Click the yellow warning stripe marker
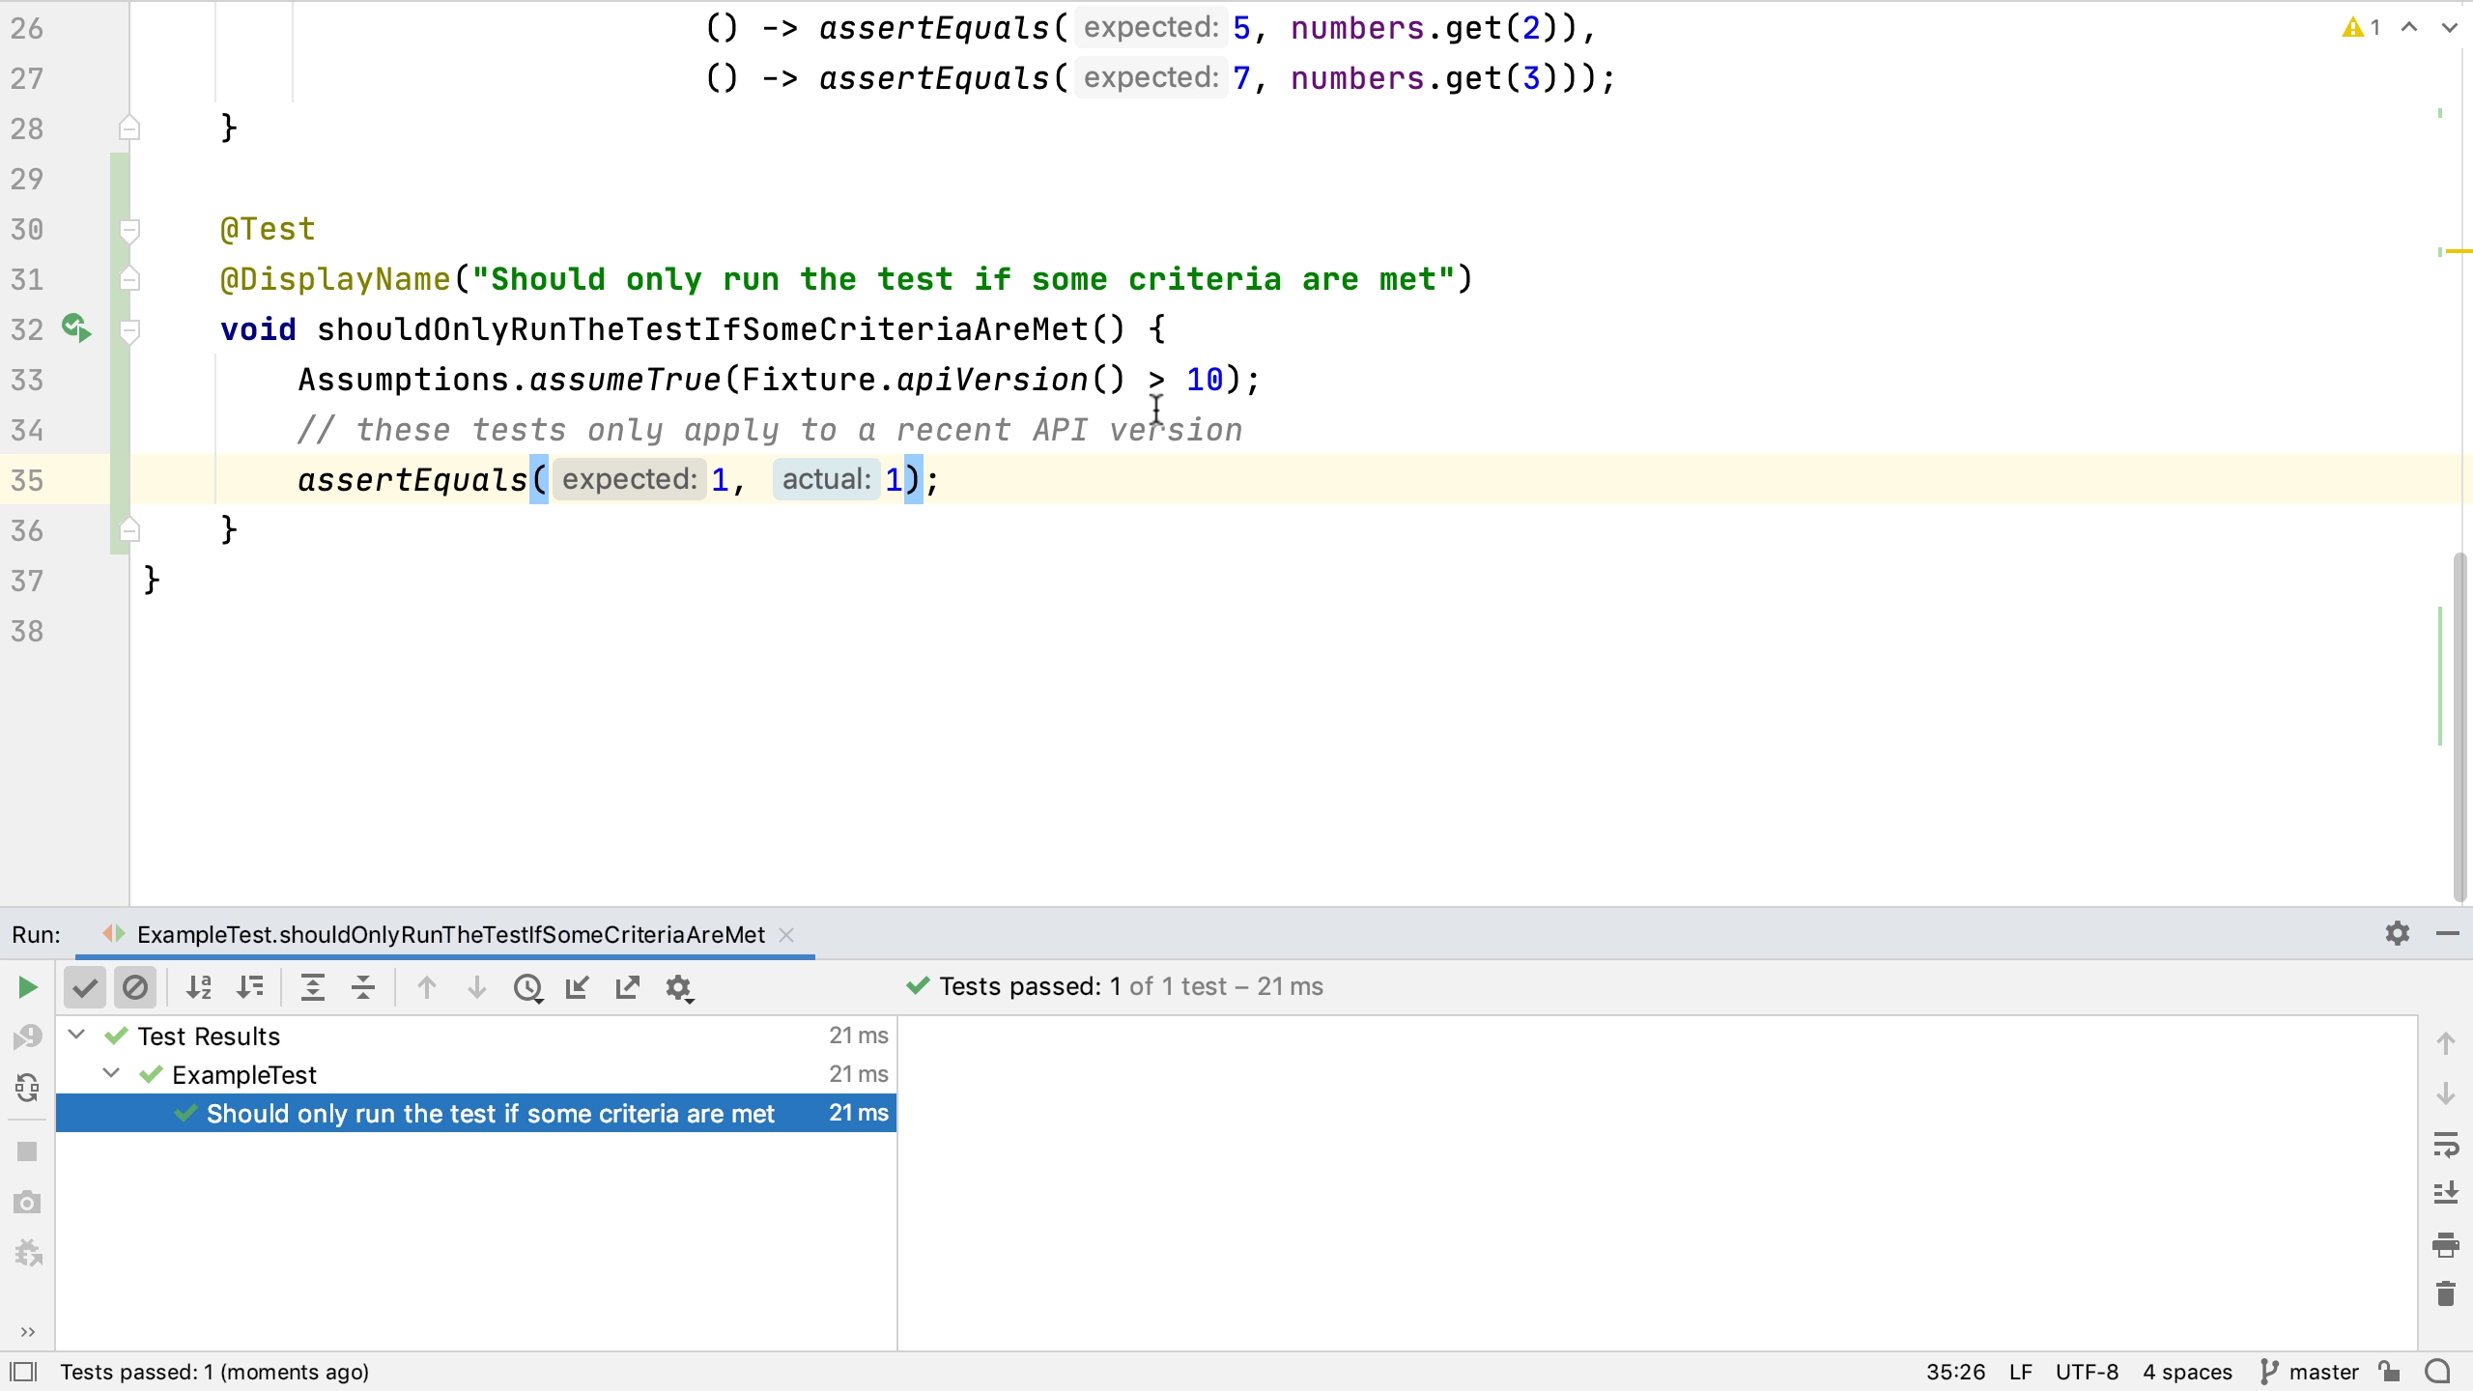The width and height of the screenshot is (2473, 1391). [x=2459, y=251]
